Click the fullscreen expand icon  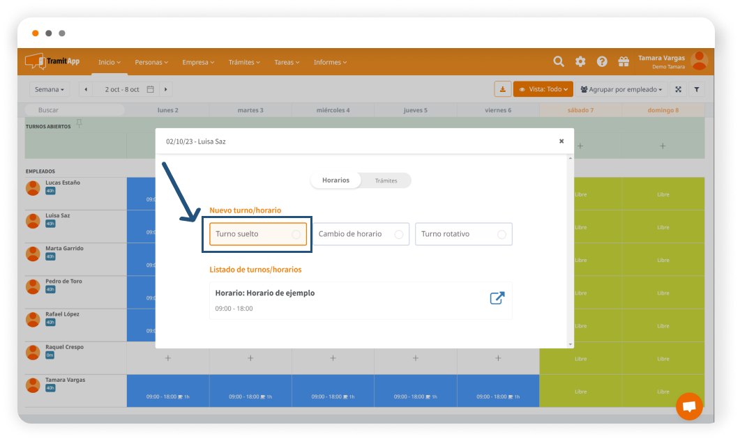pyautogui.click(x=678, y=89)
